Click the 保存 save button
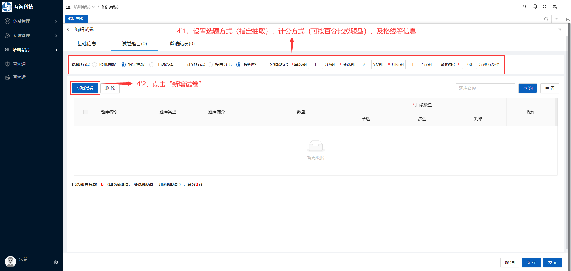This screenshot has height=271, width=571. pos(531,262)
